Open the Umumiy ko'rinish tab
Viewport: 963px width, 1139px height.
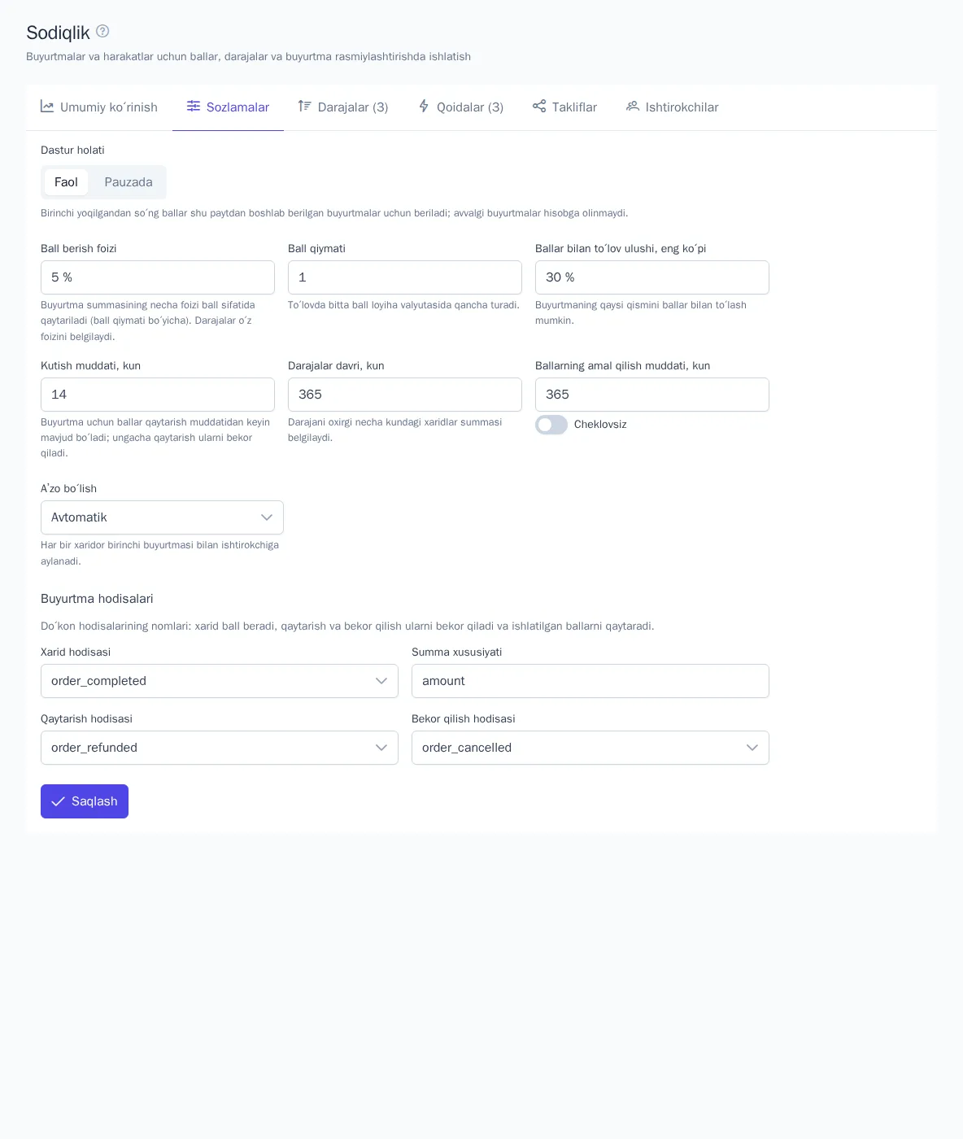tap(99, 107)
